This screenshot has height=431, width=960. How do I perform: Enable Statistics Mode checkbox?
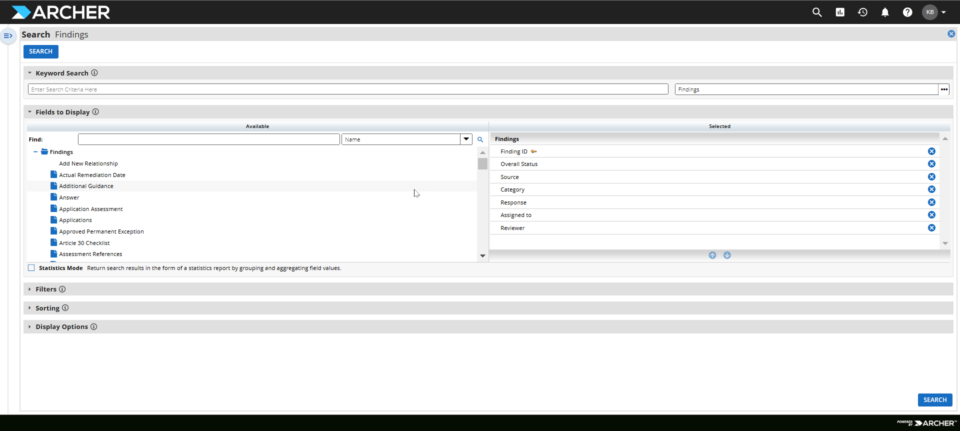tap(31, 268)
